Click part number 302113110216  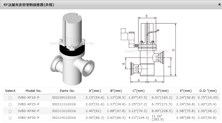(64, 111)
